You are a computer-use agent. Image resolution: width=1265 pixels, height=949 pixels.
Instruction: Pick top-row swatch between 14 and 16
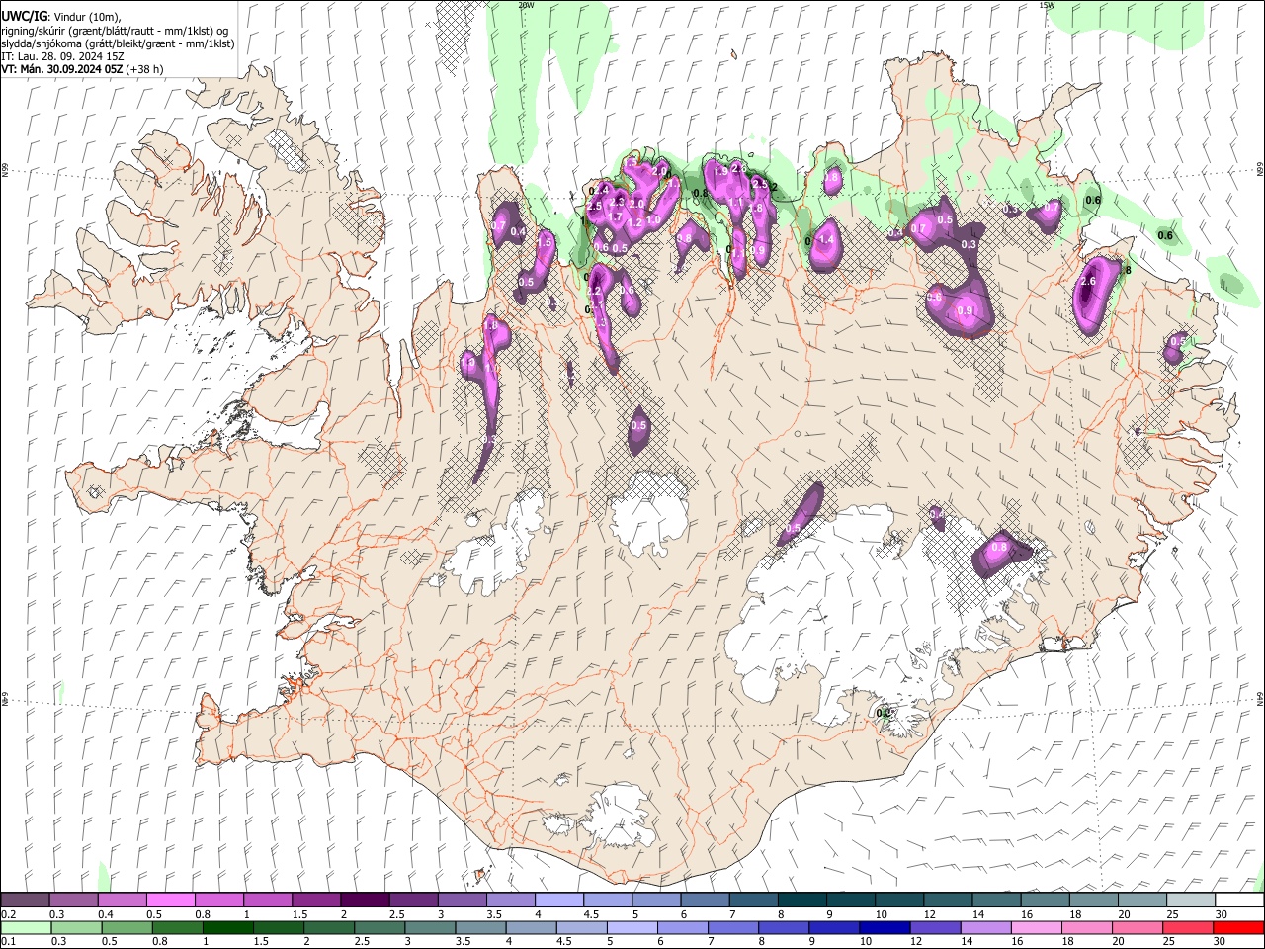[x=994, y=901]
